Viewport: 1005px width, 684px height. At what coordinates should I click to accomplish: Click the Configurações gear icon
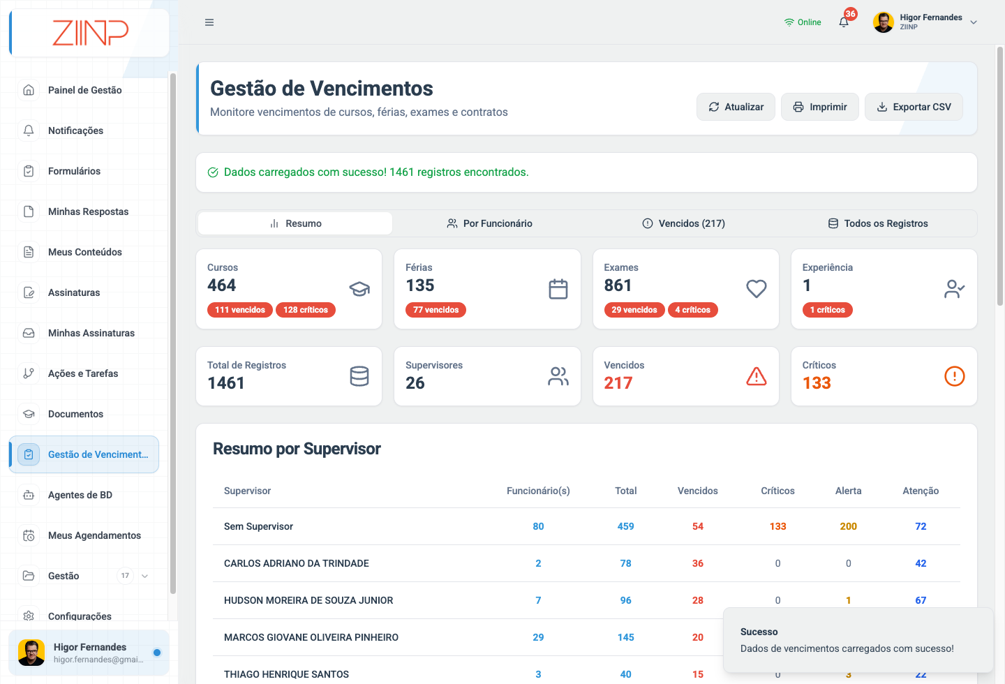pyautogui.click(x=29, y=616)
